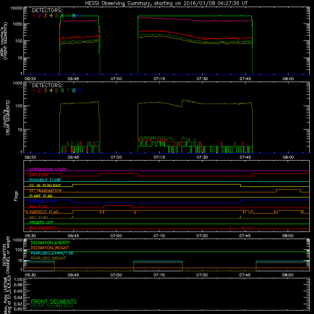The height and width of the screenshot is (314, 314).
Task: Select the olive flag label below PARTICLE_FLAG
Action: click(38, 217)
